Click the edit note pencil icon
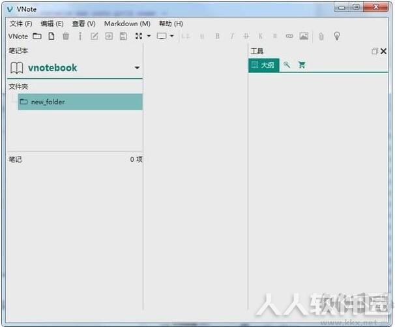 tap(95, 36)
